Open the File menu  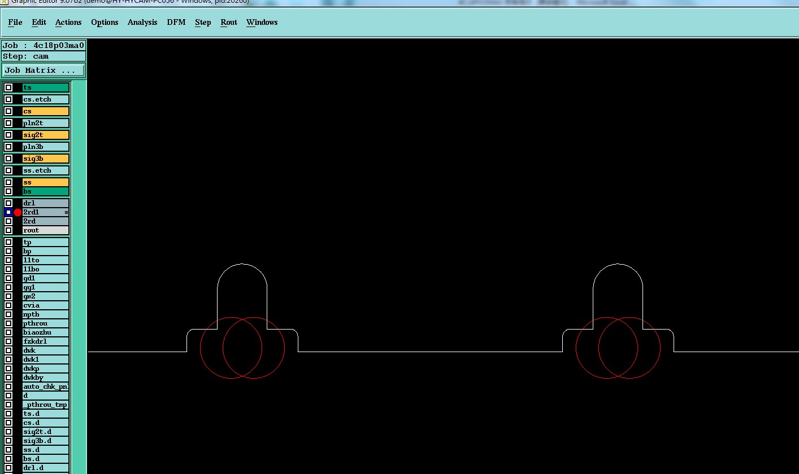pos(15,22)
